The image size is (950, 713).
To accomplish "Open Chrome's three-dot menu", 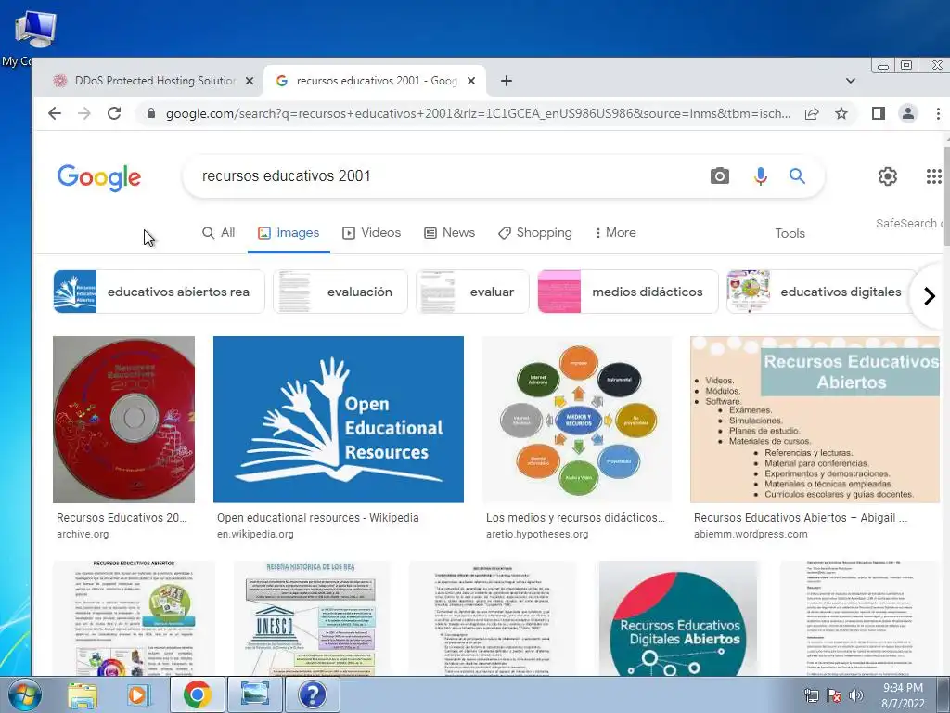I will point(938,113).
